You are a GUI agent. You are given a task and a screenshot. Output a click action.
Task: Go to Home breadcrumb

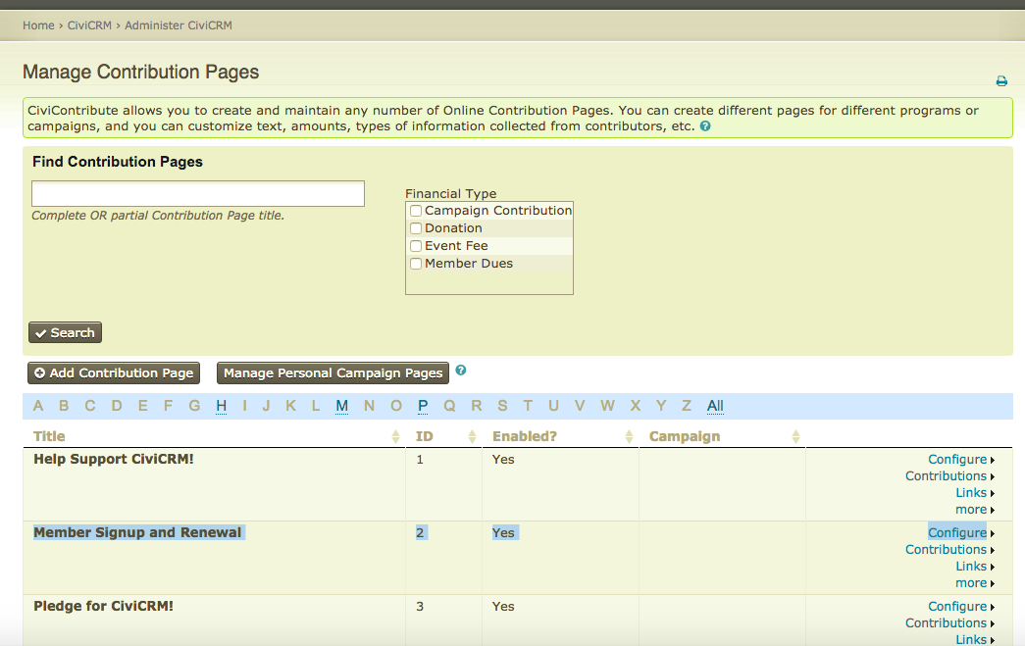coord(38,25)
